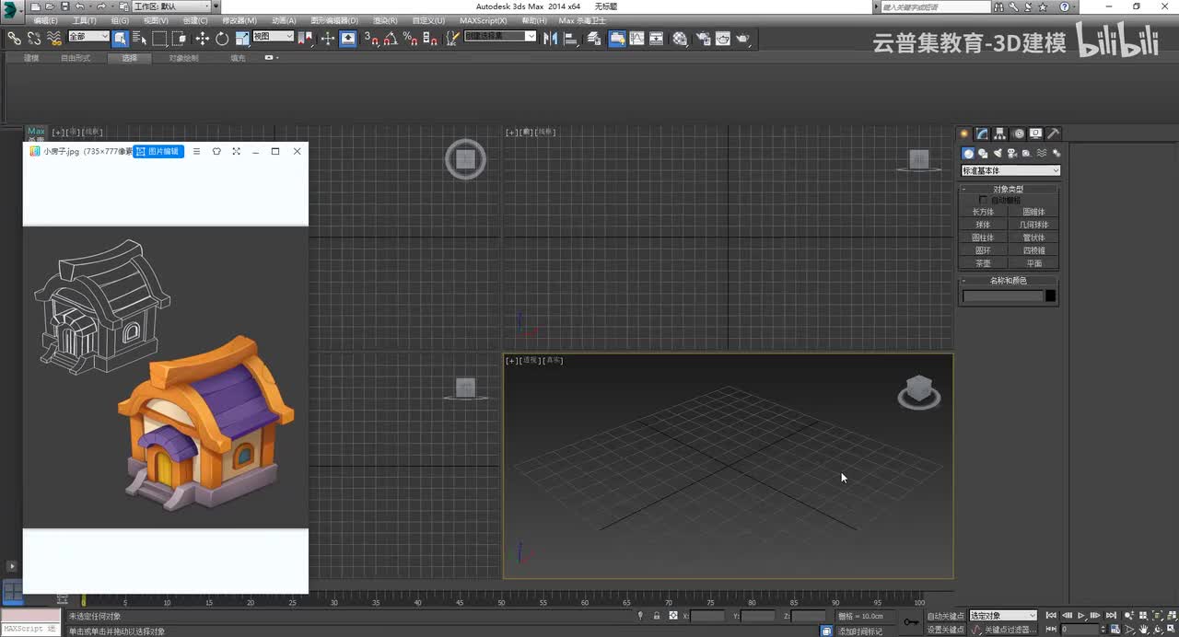Select the Rotate transform tool
The height and width of the screenshot is (637, 1179).
pos(222,39)
